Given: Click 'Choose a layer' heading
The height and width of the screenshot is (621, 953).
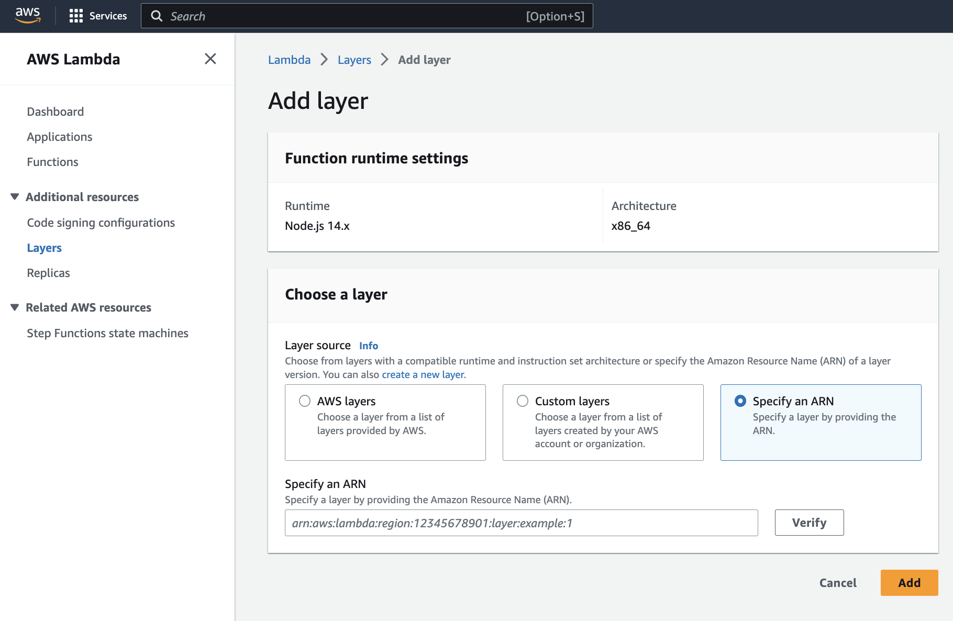Looking at the screenshot, I should [336, 294].
